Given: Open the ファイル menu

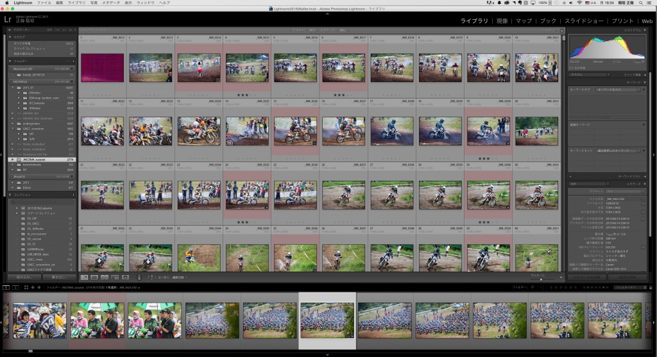Looking at the screenshot, I should click(x=44, y=3).
